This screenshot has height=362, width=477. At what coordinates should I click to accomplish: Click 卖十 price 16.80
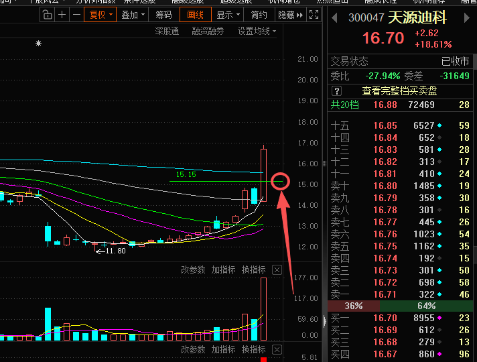click(x=385, y=186)
